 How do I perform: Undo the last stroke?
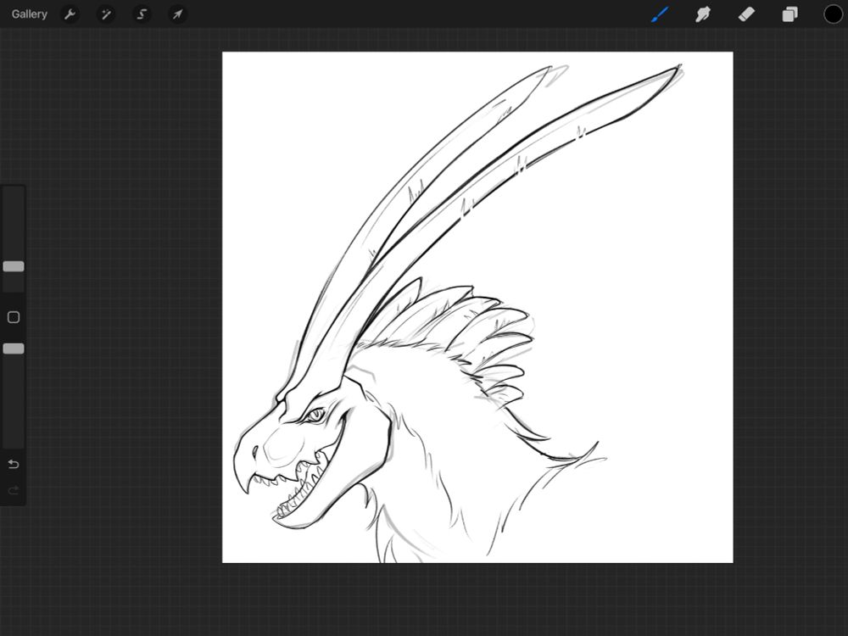[14, 464]
